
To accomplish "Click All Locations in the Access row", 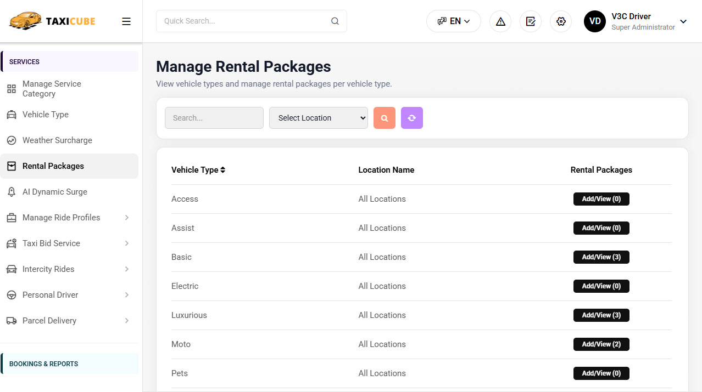I will pos(382,199).
